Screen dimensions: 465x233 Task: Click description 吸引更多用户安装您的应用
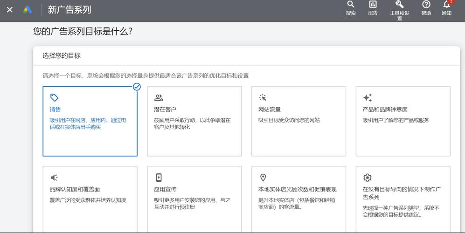192,203
